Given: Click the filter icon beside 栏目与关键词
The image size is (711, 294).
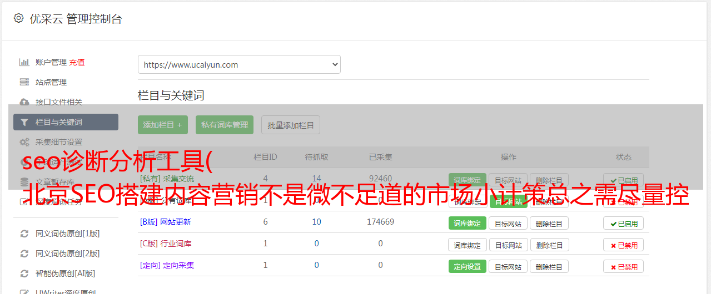Looking at the screenshot, I should pyautogui.click(x=24, y=122).
